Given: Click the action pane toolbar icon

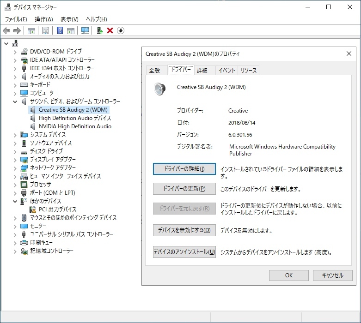Looking at the screenshot, I should tap(71, 30).
